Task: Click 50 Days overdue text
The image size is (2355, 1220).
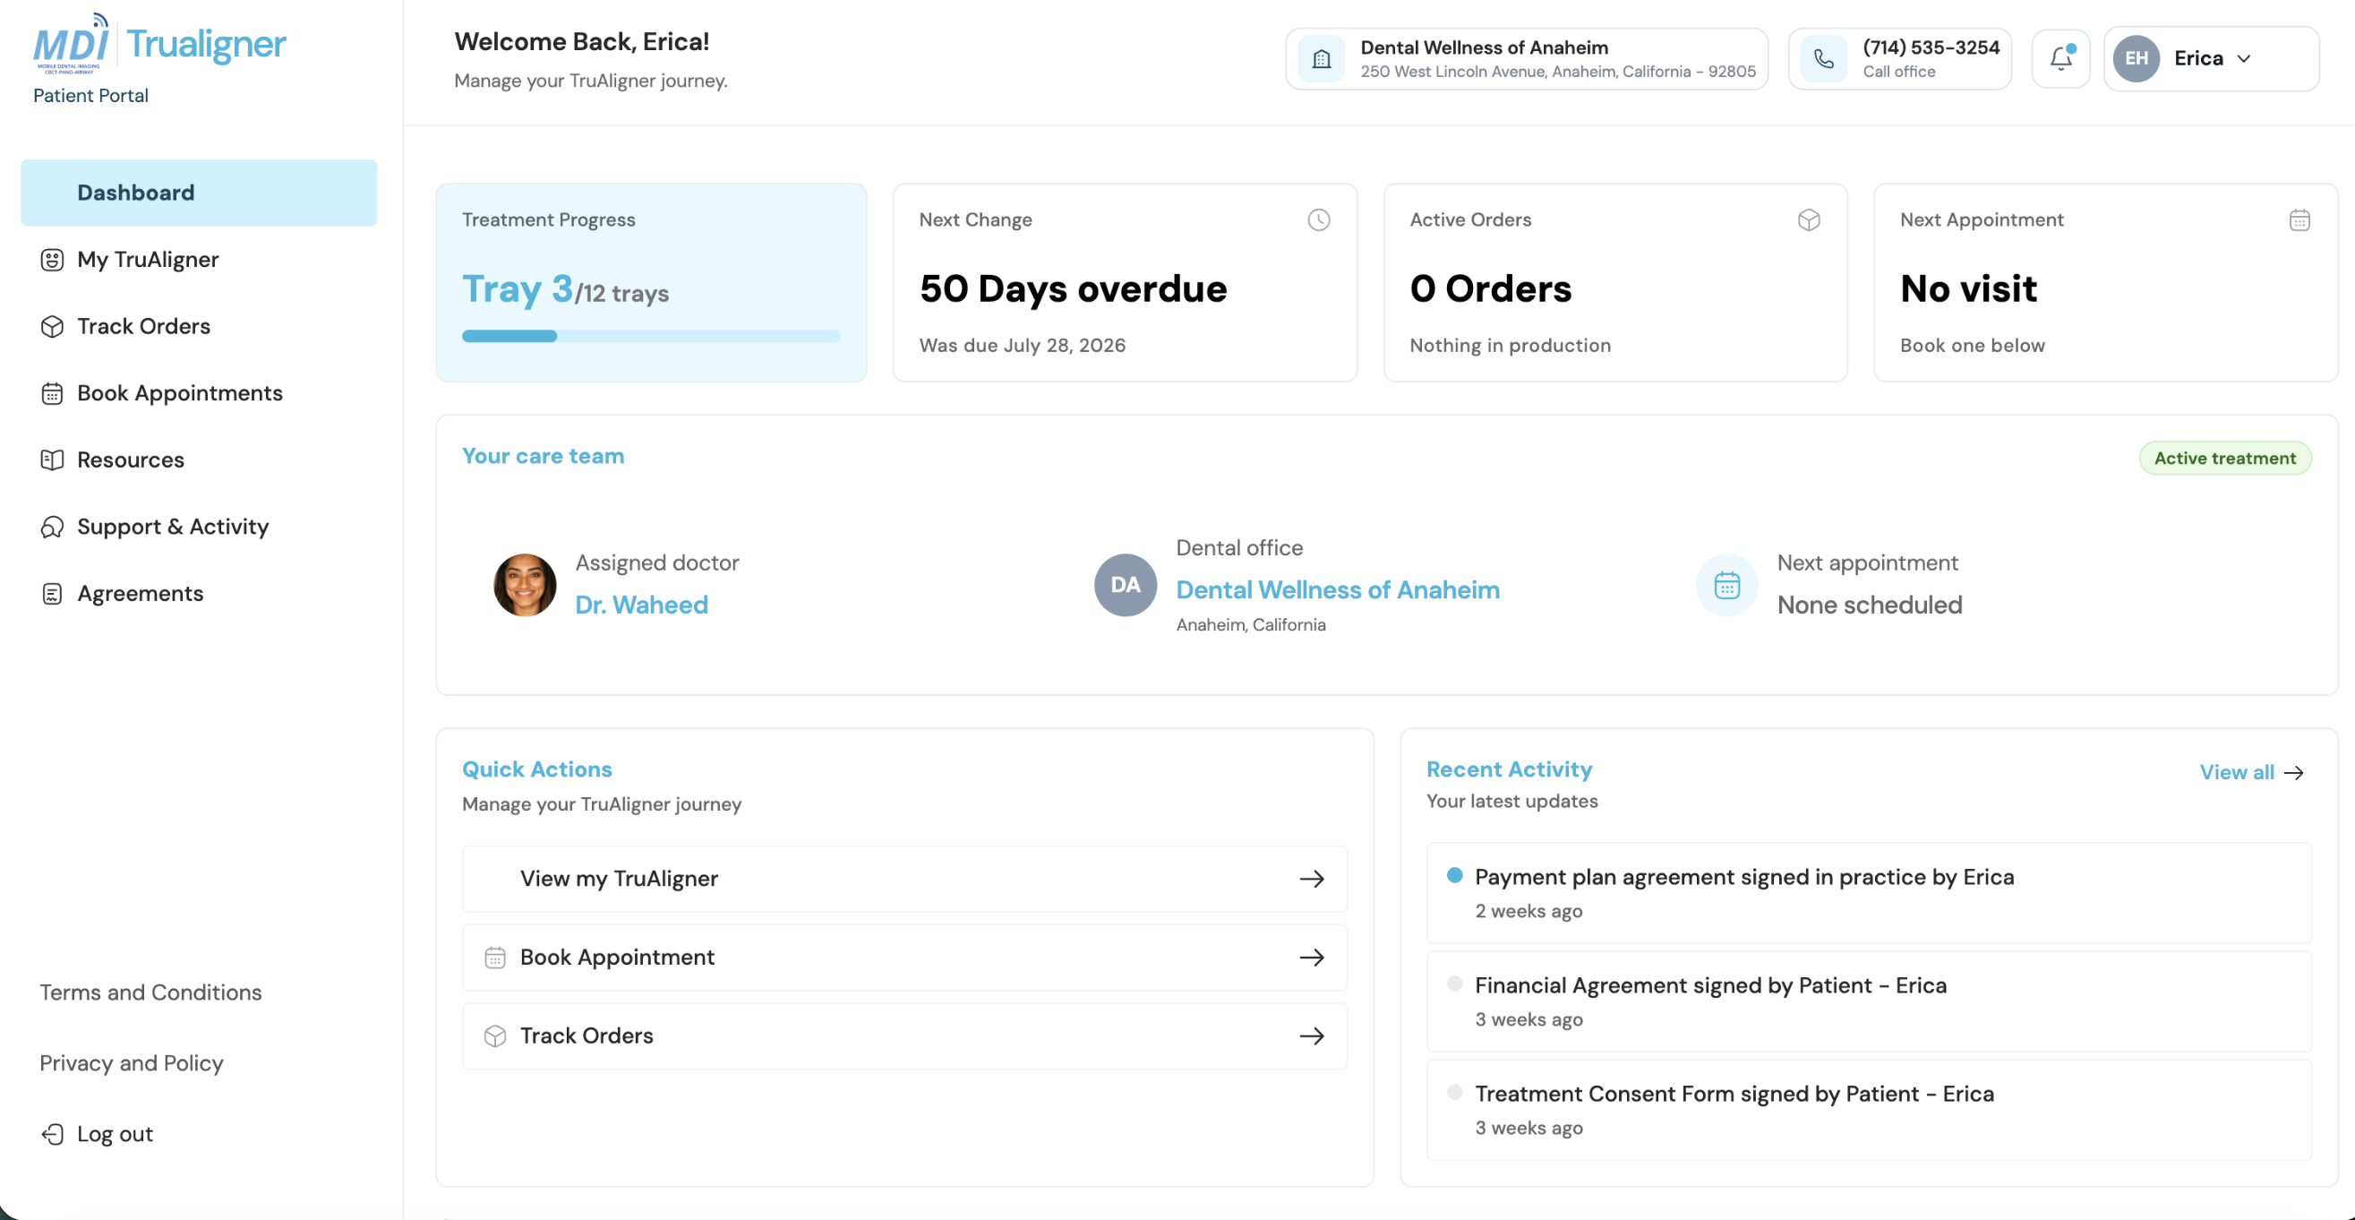Action: tap(1074, 289)
